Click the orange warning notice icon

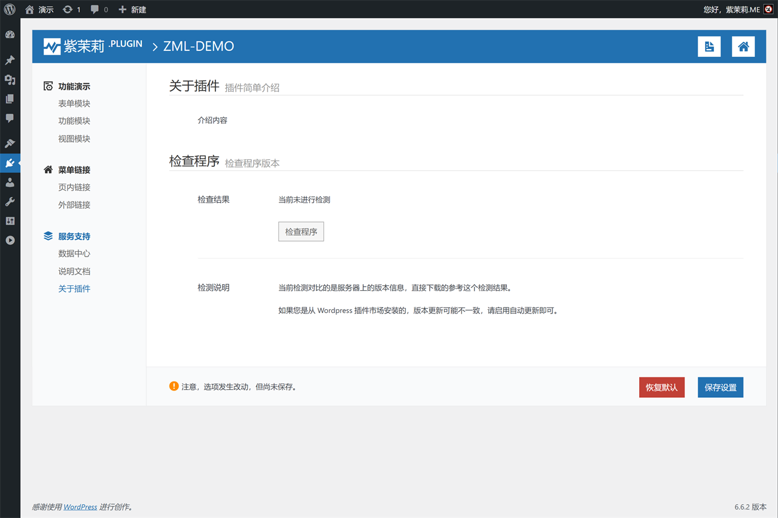(174, 386)
